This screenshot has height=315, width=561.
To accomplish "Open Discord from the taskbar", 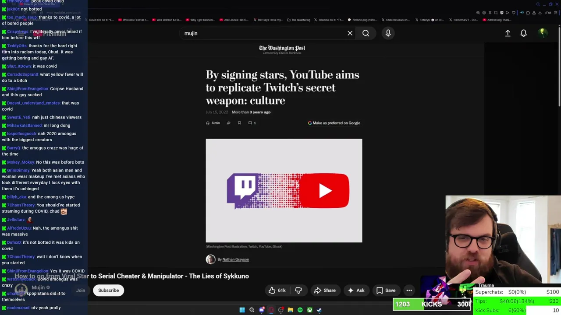I will (262, 310).
